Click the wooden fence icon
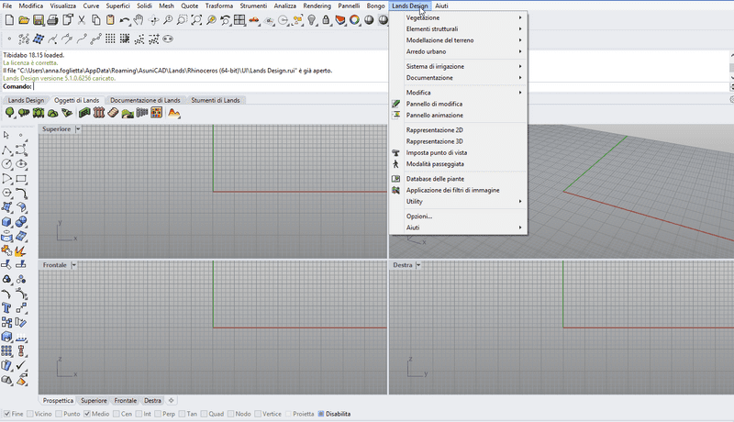This screenshot has height=422, width=734. pos(99,112)
